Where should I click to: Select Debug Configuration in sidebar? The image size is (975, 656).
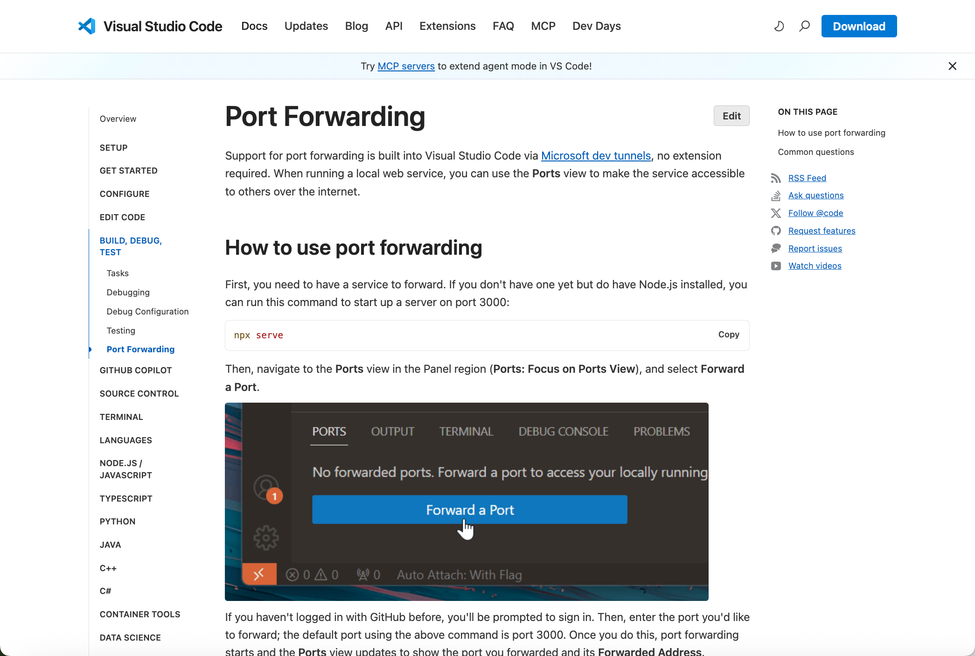coord(147,312)
